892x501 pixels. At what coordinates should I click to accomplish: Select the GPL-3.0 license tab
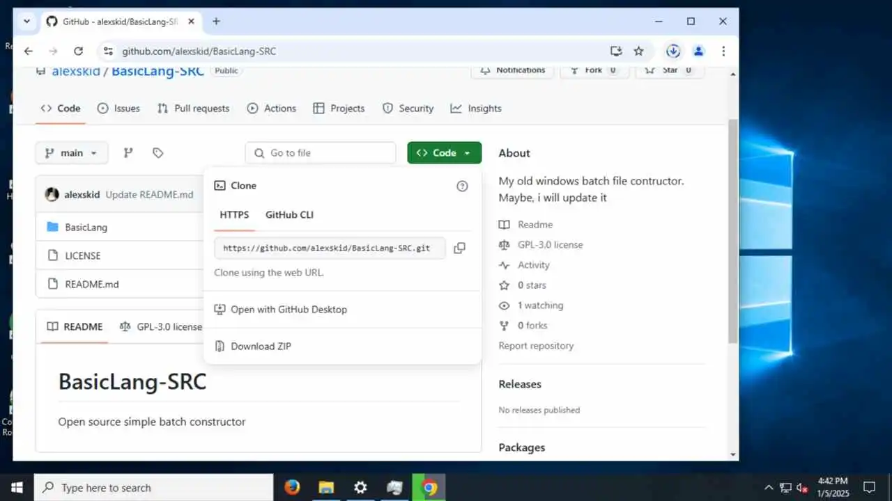[x=161, y=327]
